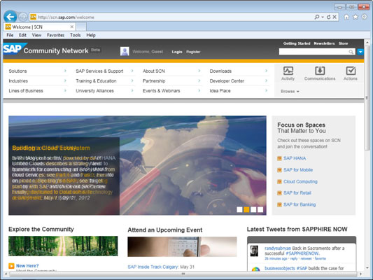Click scroll down arrow on vertical scrollbar

point(367,268)
